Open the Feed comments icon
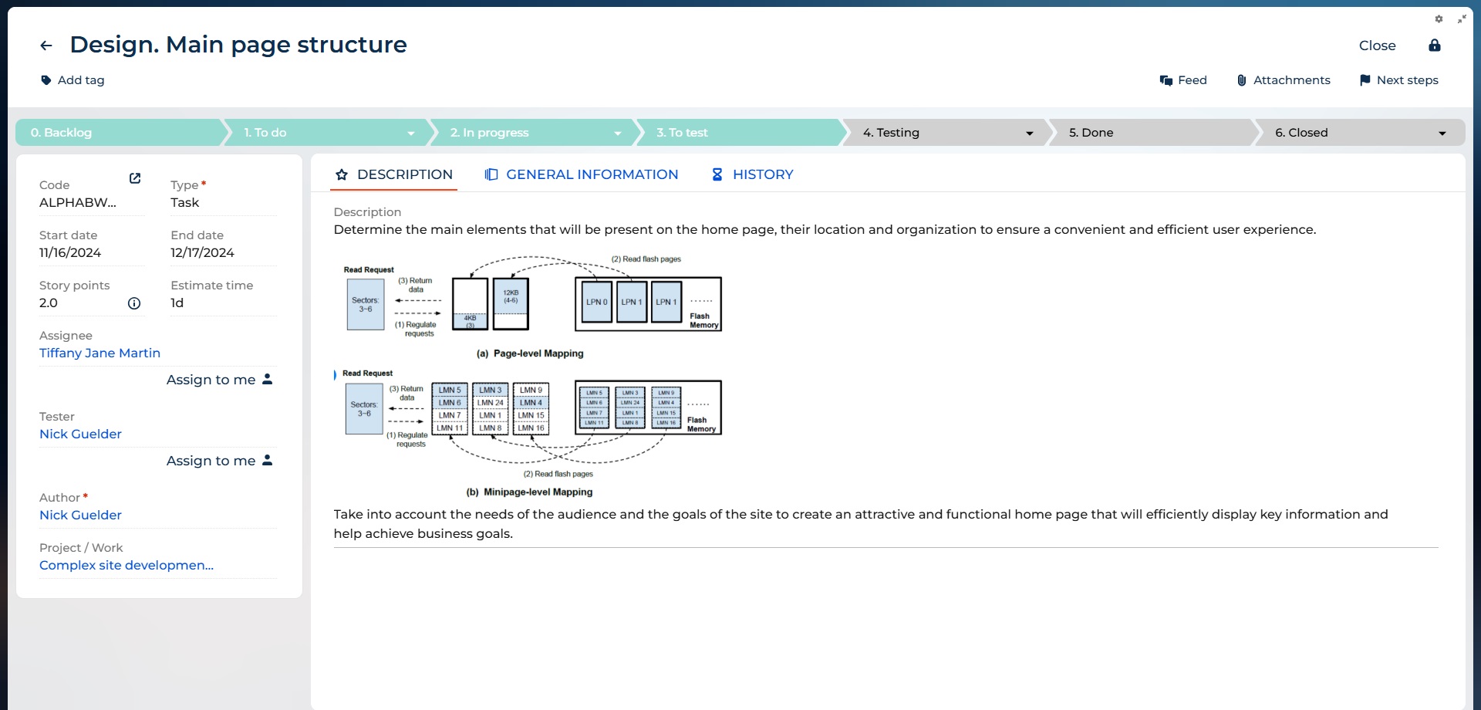1481x710 pixels. coord(1166,80)
